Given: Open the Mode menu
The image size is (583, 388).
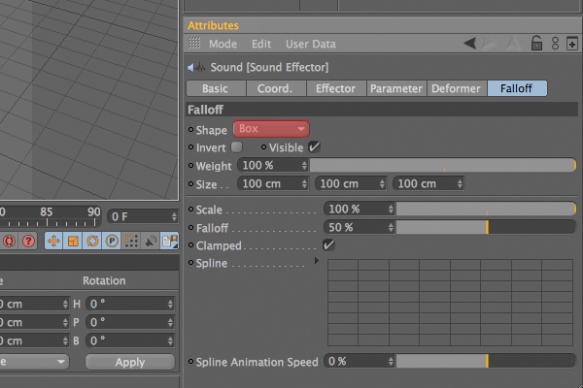Looking at the screenshot, I should [223, 44].
